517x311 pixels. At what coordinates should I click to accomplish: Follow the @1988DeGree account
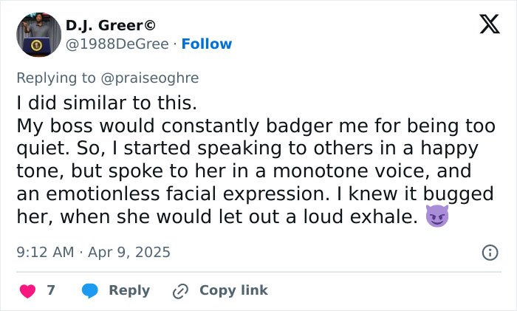[x=207, y=44]
